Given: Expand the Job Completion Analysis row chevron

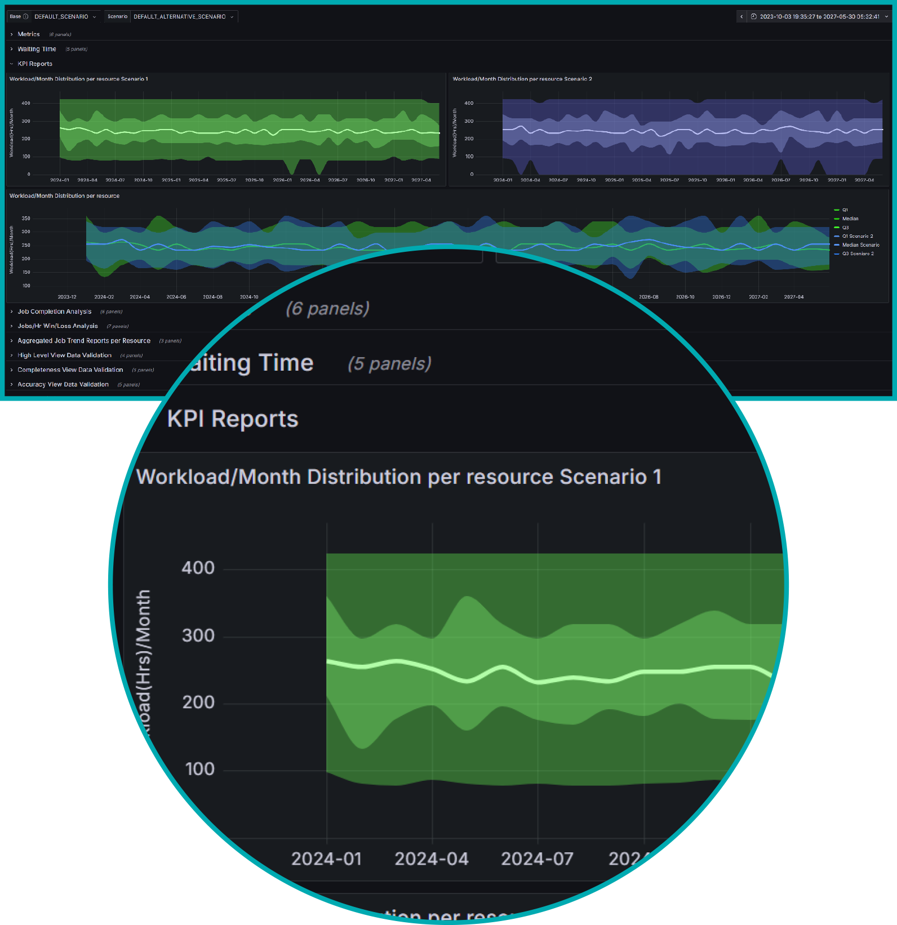Looking at the screenshot, I should click(x=11, y=312).
